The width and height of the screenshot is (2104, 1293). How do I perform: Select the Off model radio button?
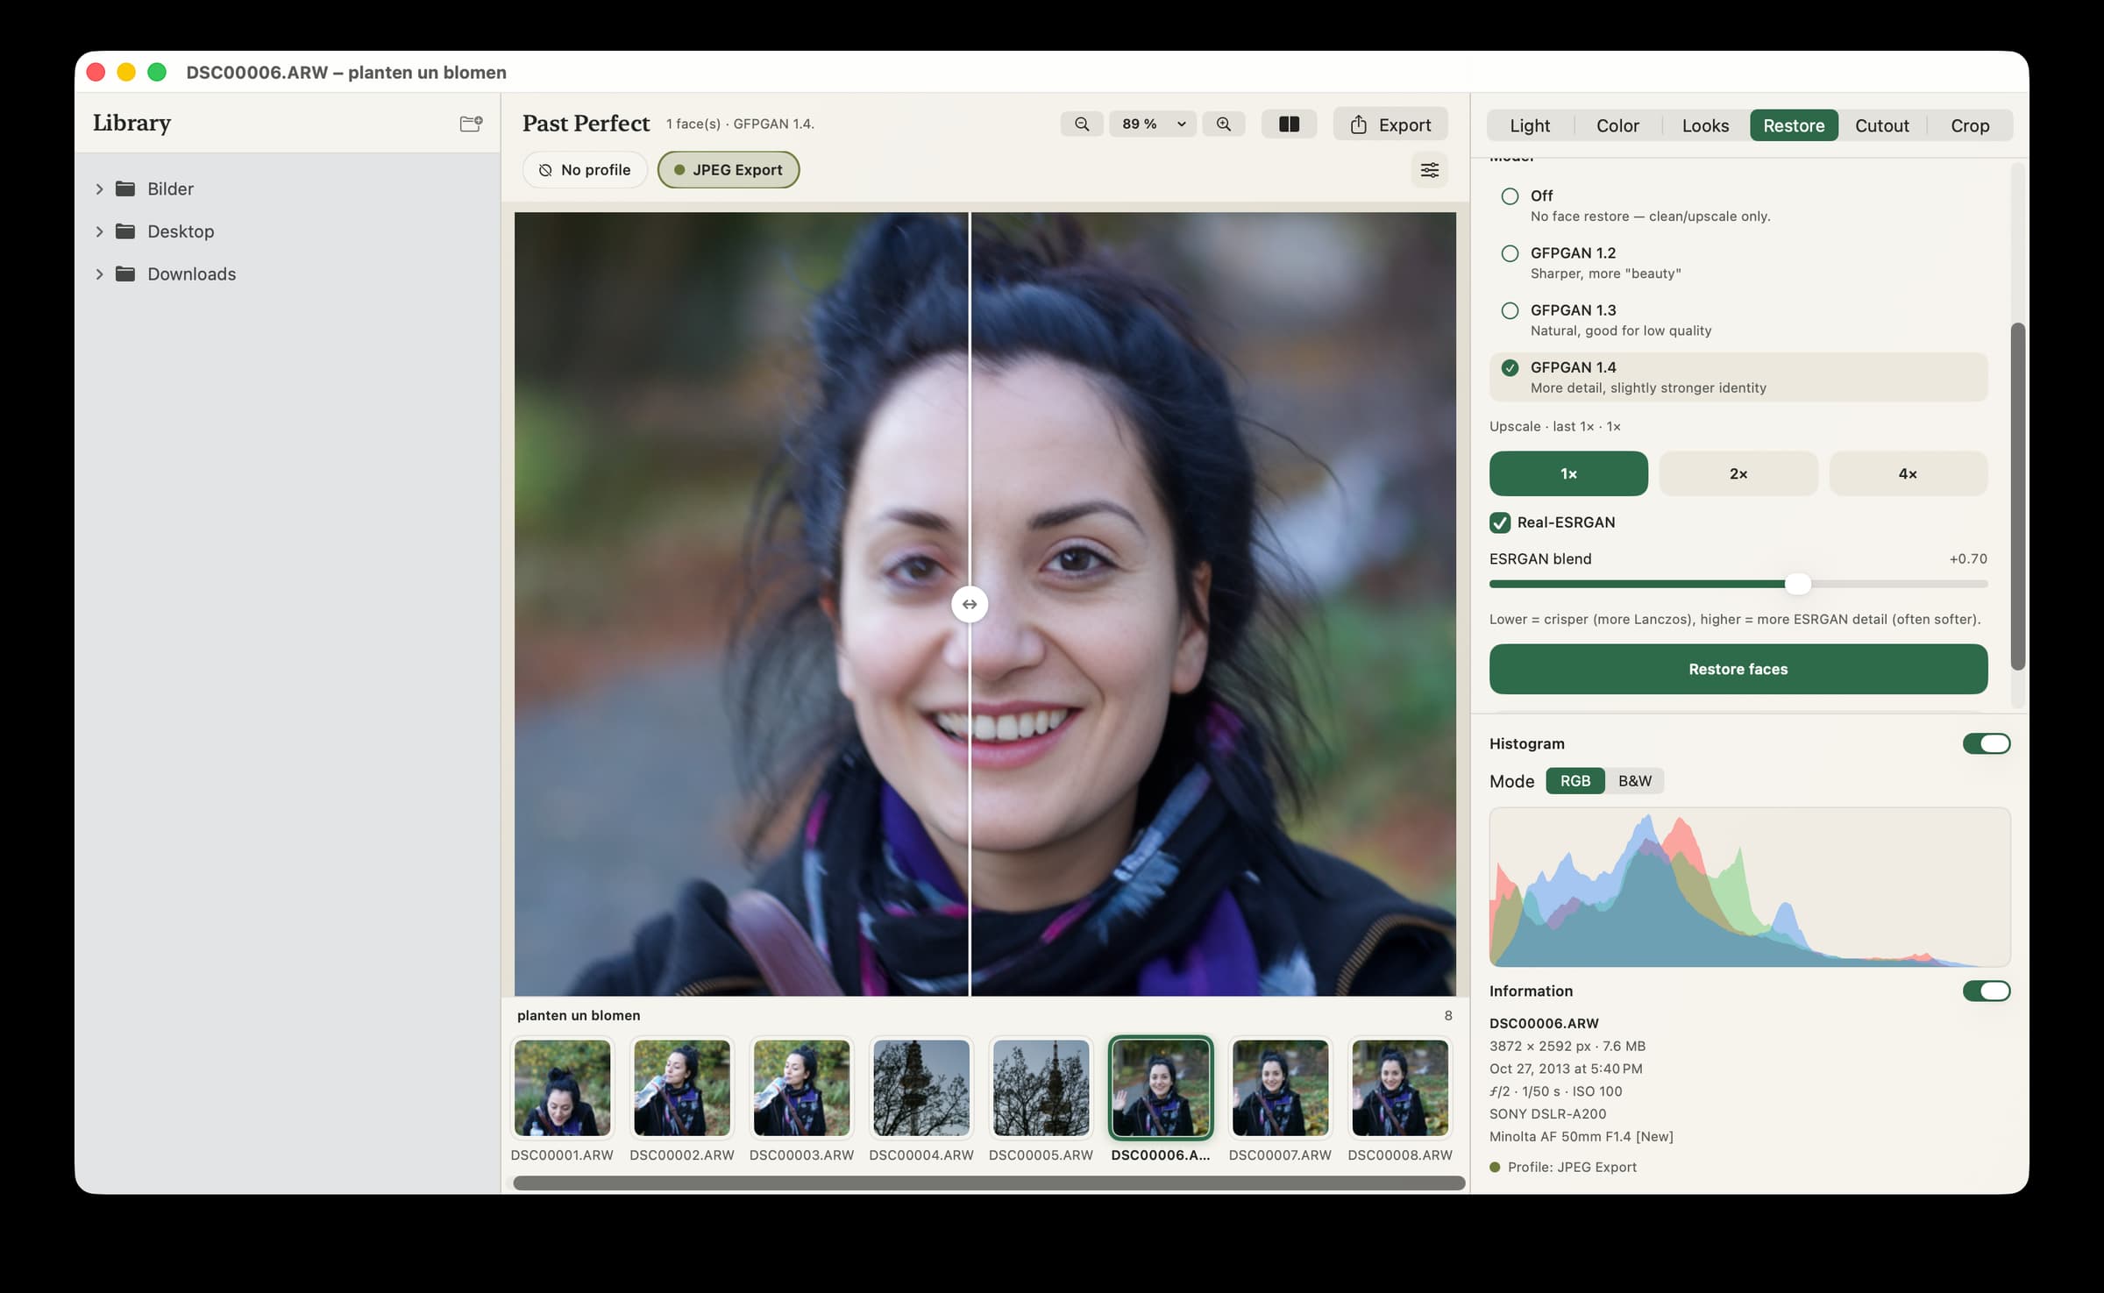coord(1510,196)
